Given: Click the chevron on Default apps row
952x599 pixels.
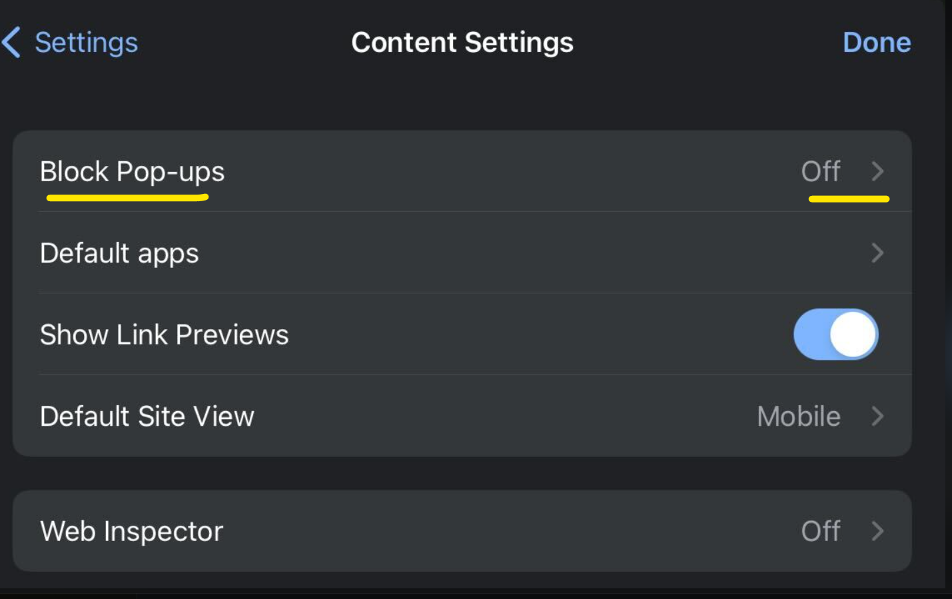Looking at the screenshot, I should [877, 253].
